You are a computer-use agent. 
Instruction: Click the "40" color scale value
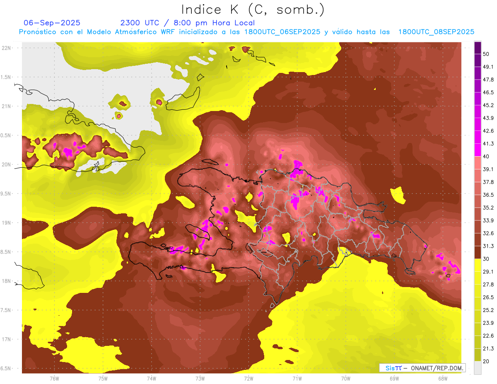coord(486,156)
